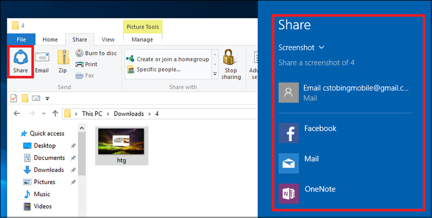Image resolution: width=432 pixels, height=218 pixels.
Task: Open the View ribbon tab
Action: point(108,40)
